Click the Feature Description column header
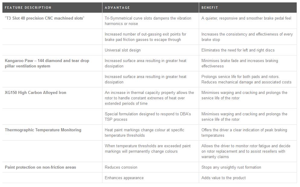Viewport: 300px width, 187px height. click(x=28, y=8)
